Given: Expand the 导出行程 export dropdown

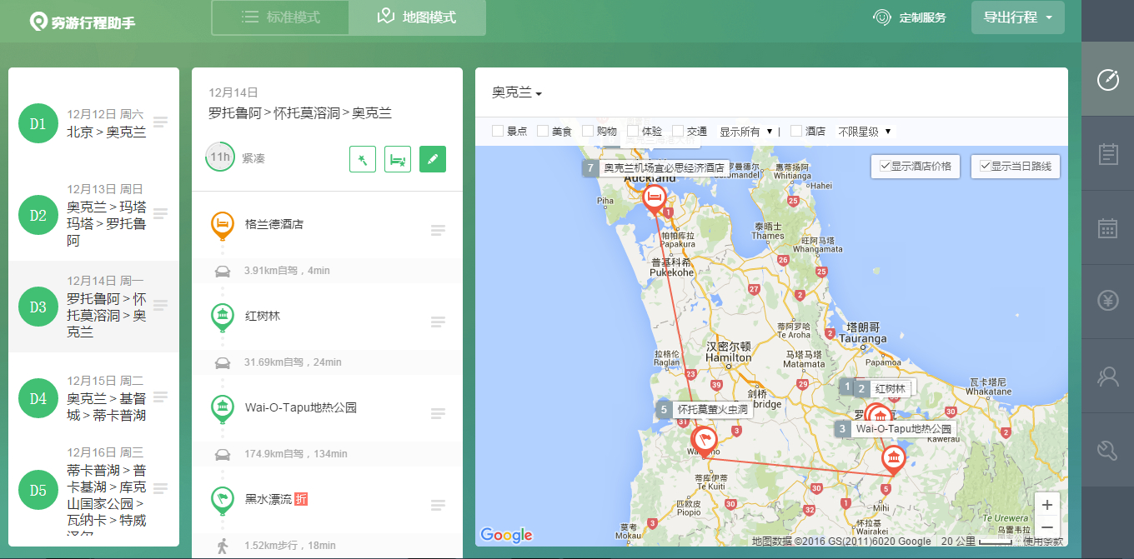Looking at the screenshot, I should [x=1018, y=17].
